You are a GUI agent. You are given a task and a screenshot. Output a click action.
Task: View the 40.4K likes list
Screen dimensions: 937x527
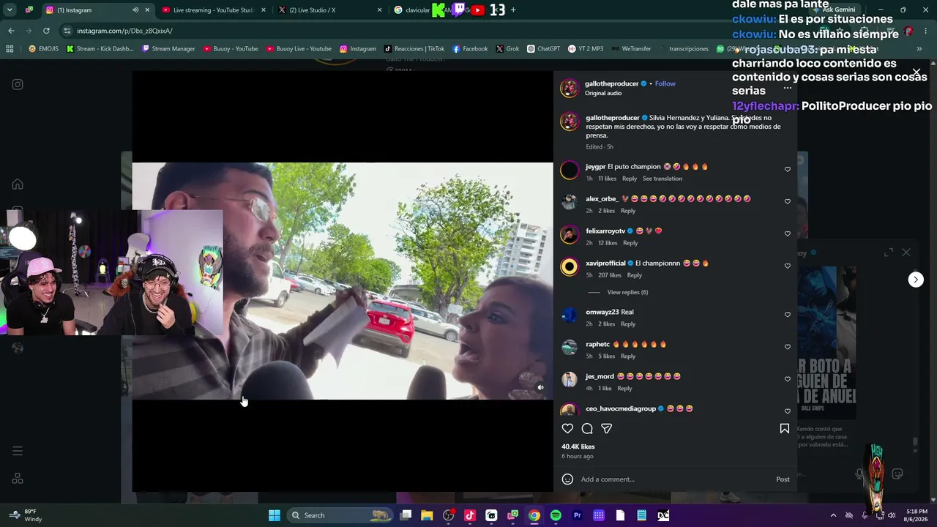(578, 446)
